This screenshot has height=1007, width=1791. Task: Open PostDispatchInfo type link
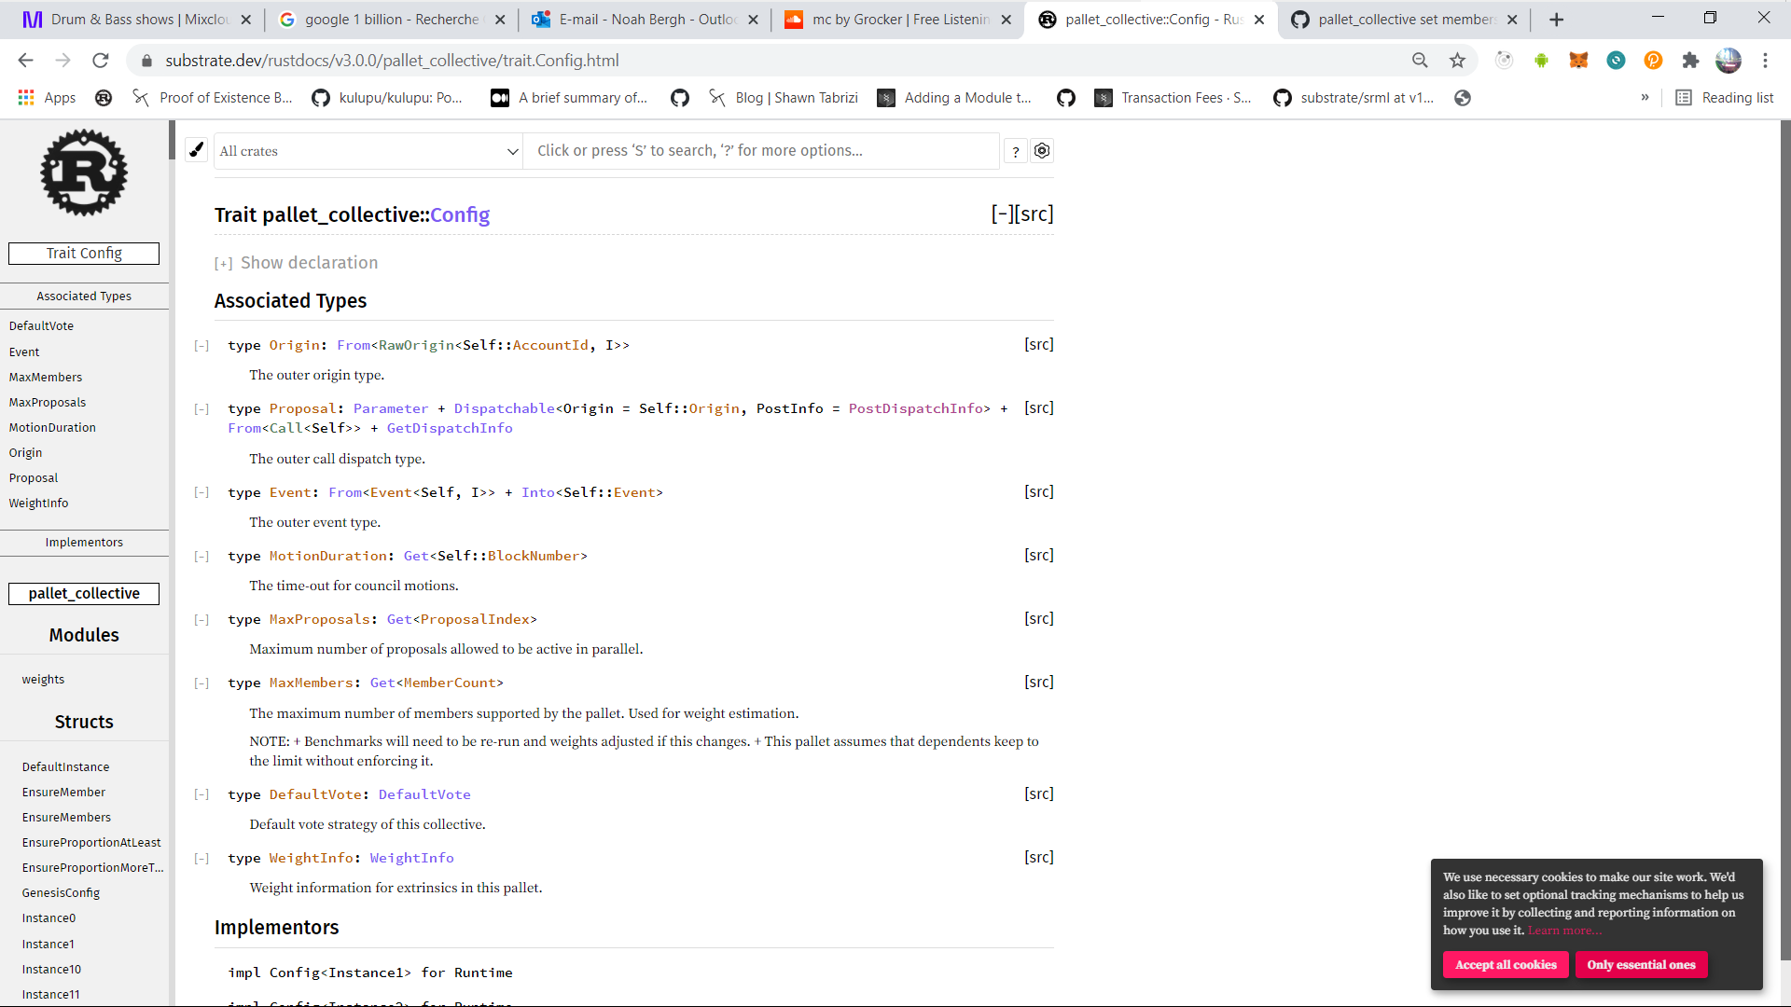[x=916, y=408]
